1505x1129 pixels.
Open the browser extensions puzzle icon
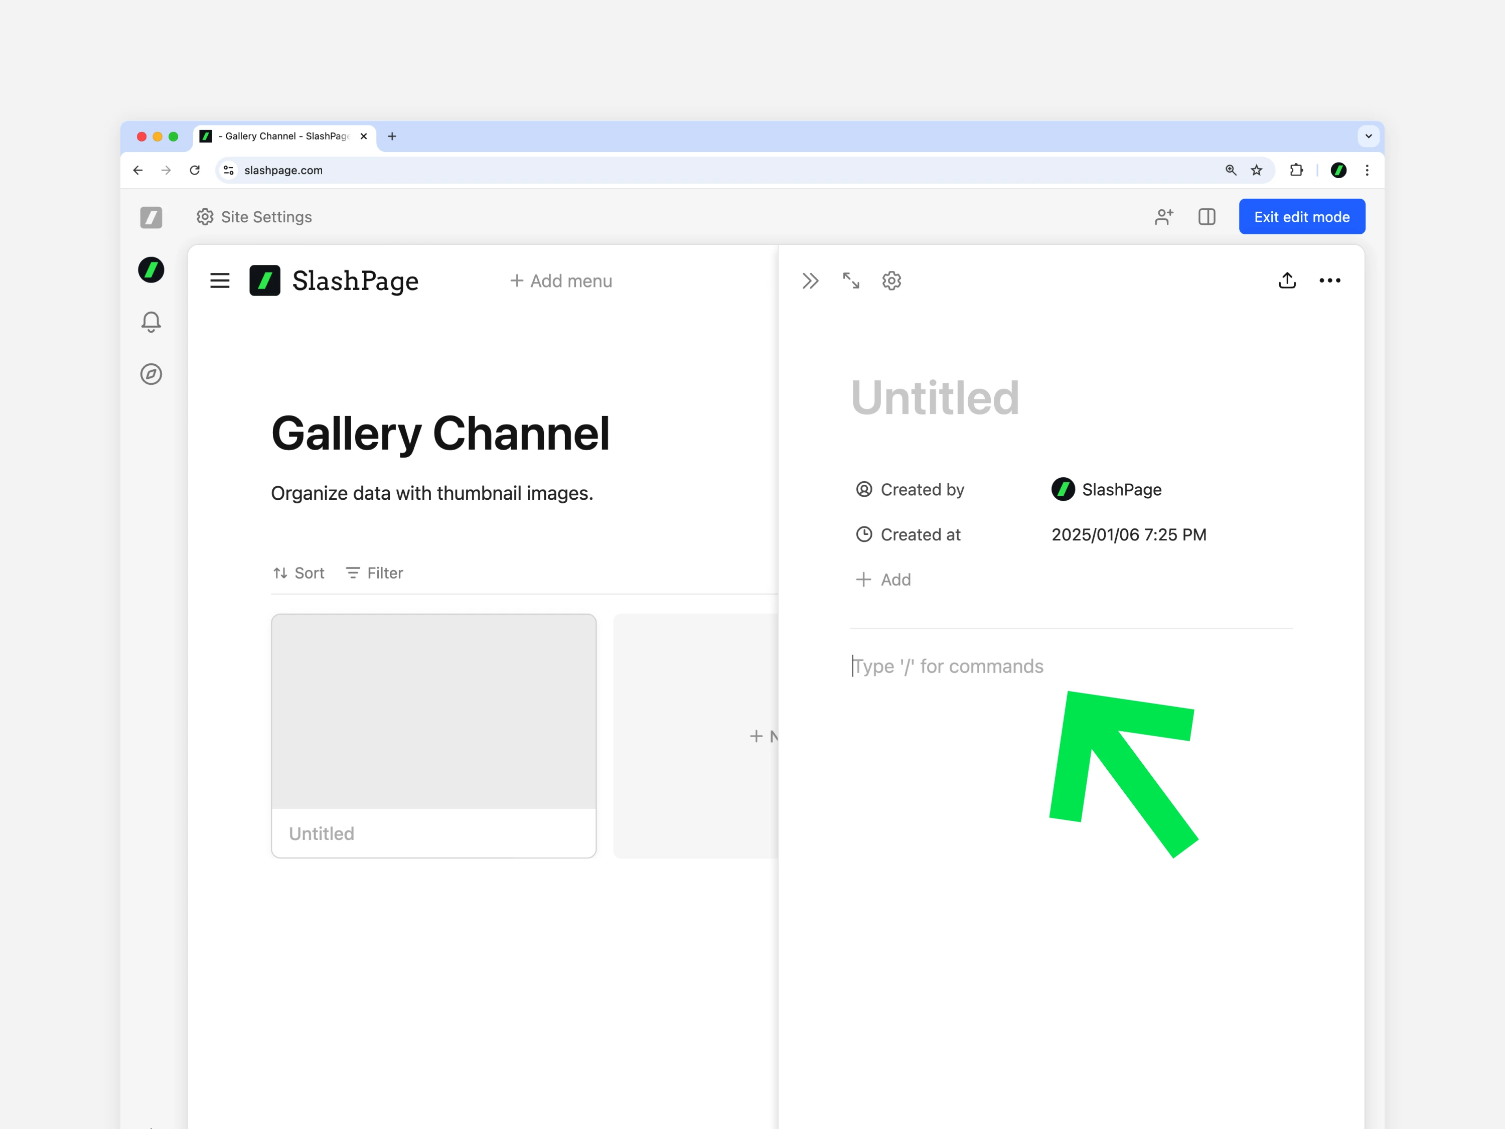click(1297, 170)
